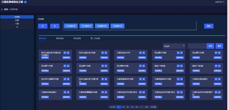Viewport: 229px width, 110px height.
Task: Expand the 节点IP filter dropdown
Action: click(174, 46)
